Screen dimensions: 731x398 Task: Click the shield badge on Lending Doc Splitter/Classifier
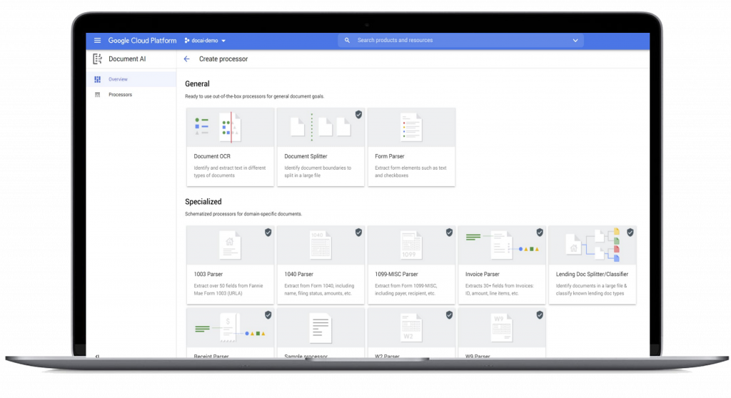630,232
